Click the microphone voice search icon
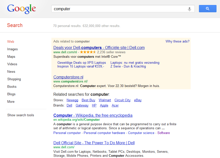This screenshot has height=158, width=220. point(189,9)
